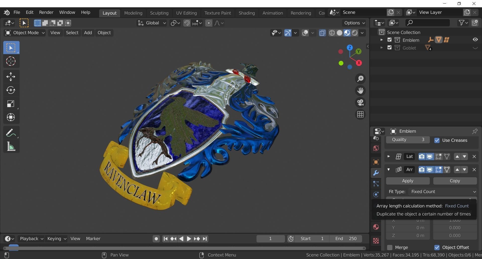
Task: Enable wireframe viewport shading
Action: (x=332, y=33)
